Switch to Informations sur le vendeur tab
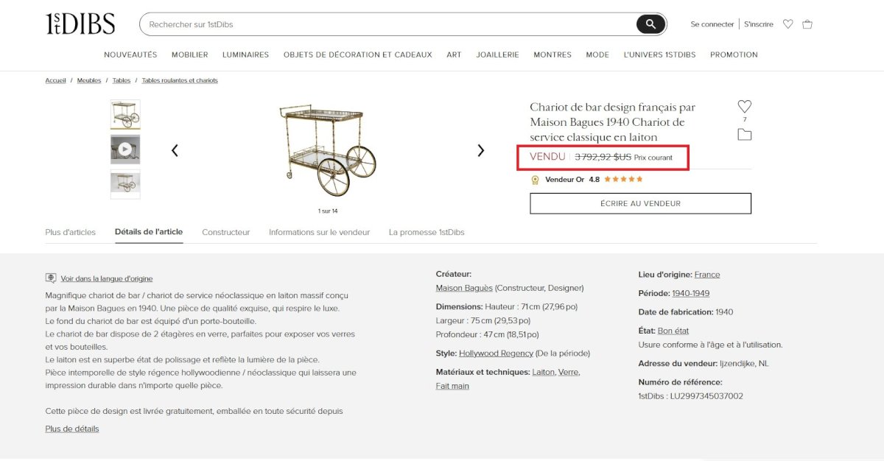The image size is (884, 461). 319,232
